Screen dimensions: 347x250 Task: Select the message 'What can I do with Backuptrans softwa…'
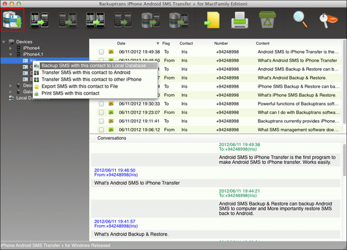pos(219,113)
